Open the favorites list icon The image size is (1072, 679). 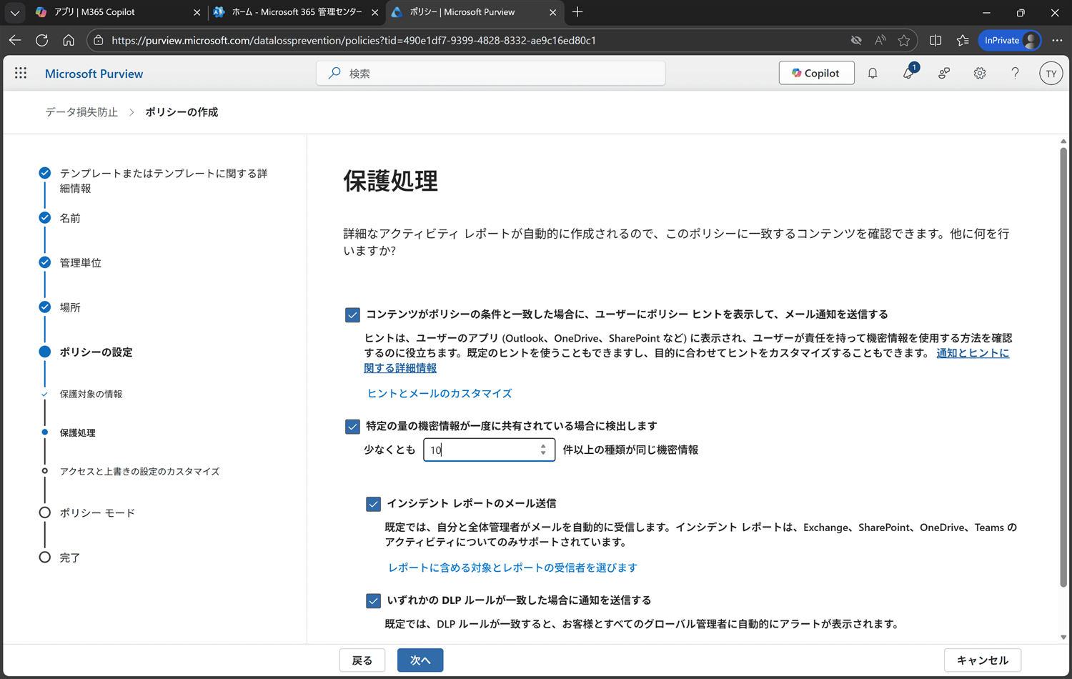(963, 40)
